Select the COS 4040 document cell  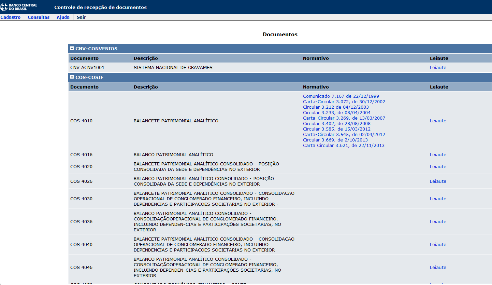(100, 244)
